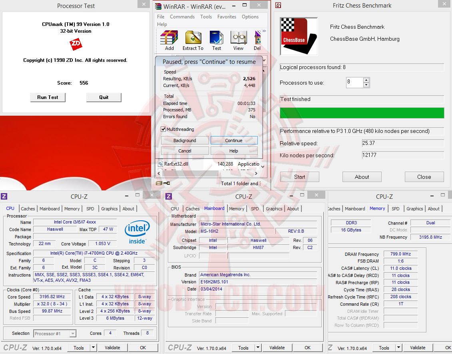Click the Relative speed value field
This screenshot has width=452, height=354.
pyautogui.click(x=403, y=143)
